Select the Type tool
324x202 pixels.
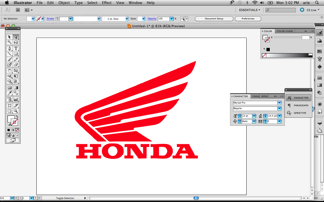16,48
